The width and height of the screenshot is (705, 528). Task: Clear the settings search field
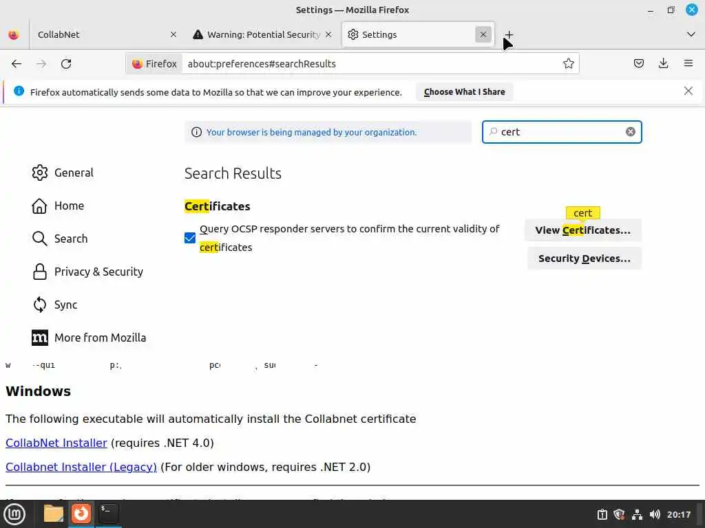tap(631, 132)
